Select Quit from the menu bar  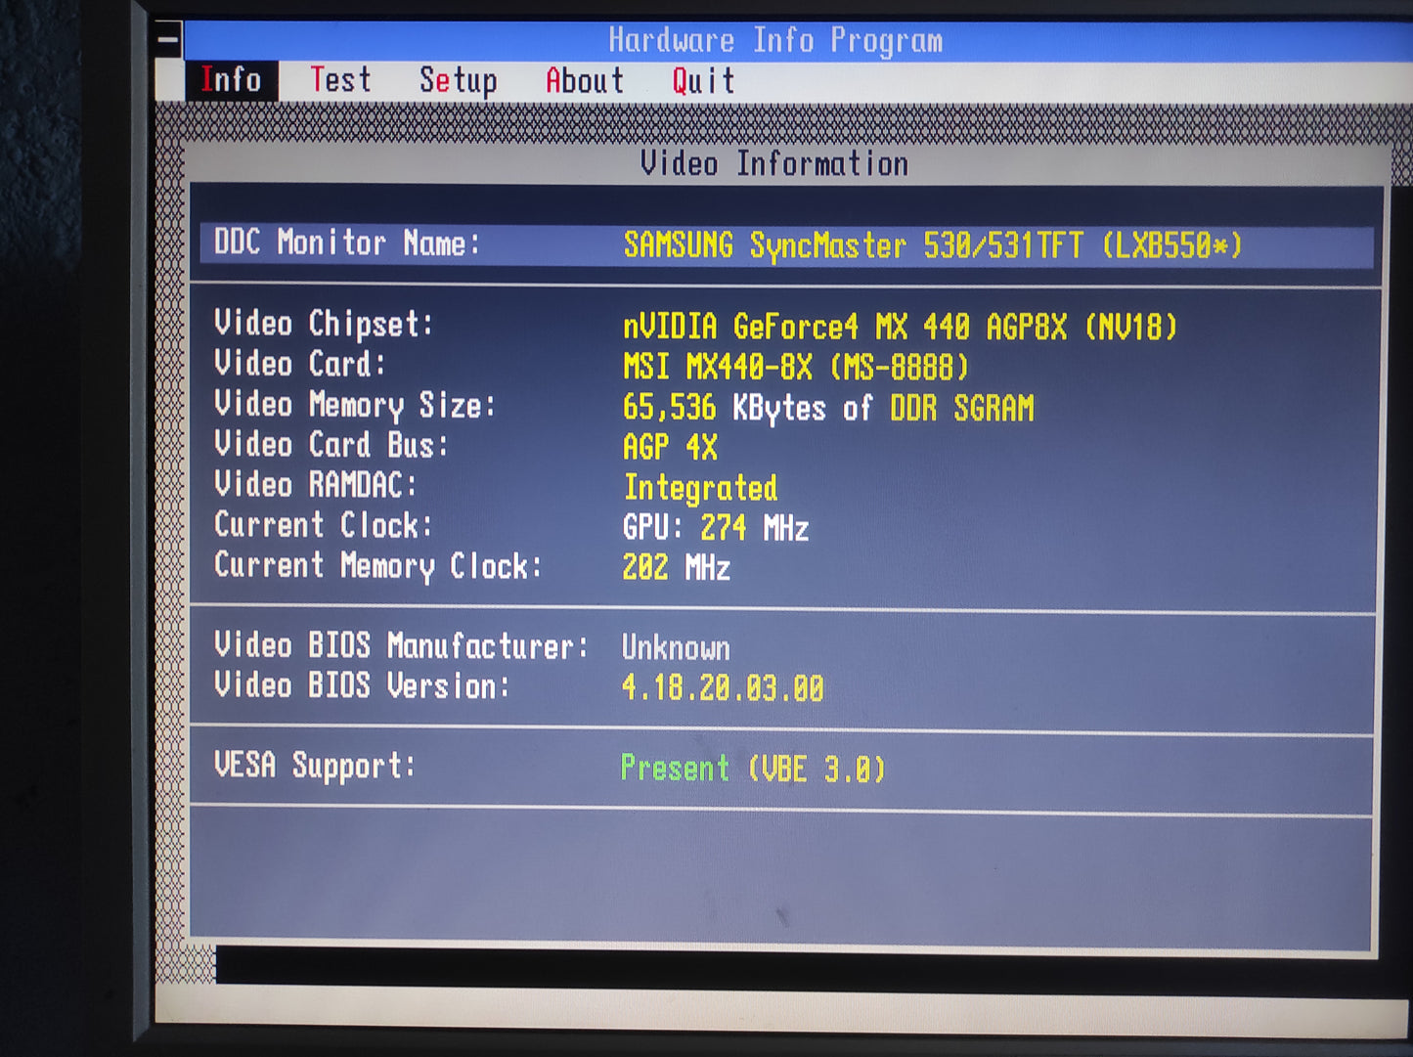(x=703, y=81)
